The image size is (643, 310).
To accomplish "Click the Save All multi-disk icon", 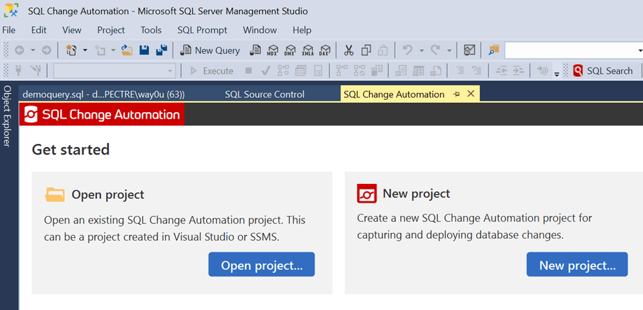I will [161, 50].
